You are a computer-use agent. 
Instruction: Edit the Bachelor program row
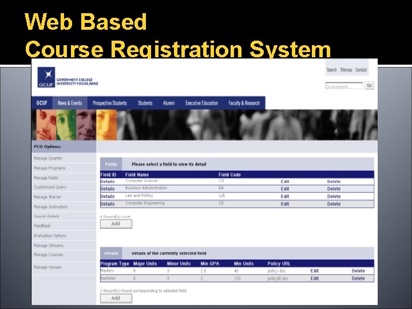pos(315,278)
